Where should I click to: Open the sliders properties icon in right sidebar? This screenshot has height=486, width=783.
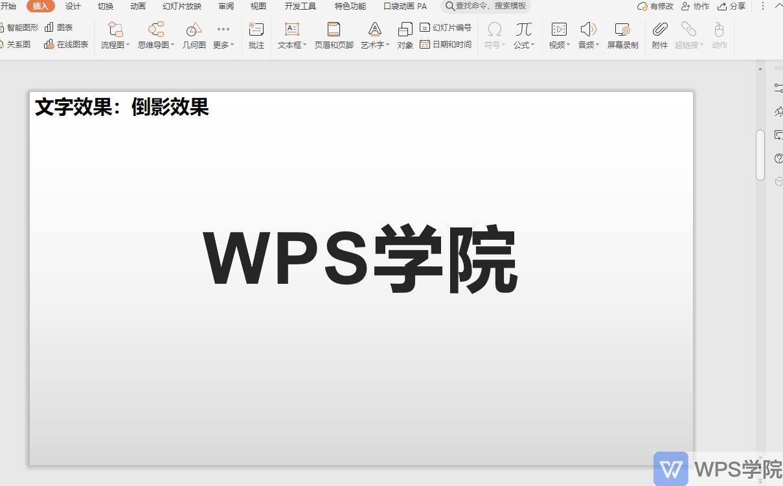(778, 87)
